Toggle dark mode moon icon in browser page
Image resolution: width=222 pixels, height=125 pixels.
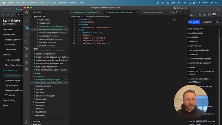pos(217,22)
